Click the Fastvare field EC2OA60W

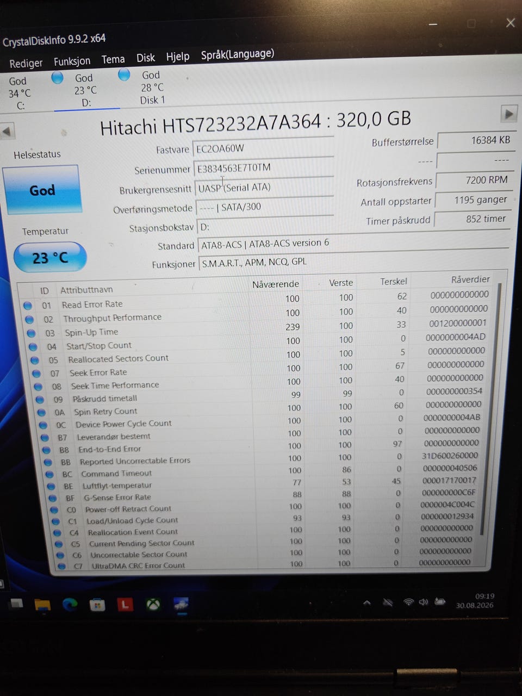pyautogui.click(x=263, y=148)
